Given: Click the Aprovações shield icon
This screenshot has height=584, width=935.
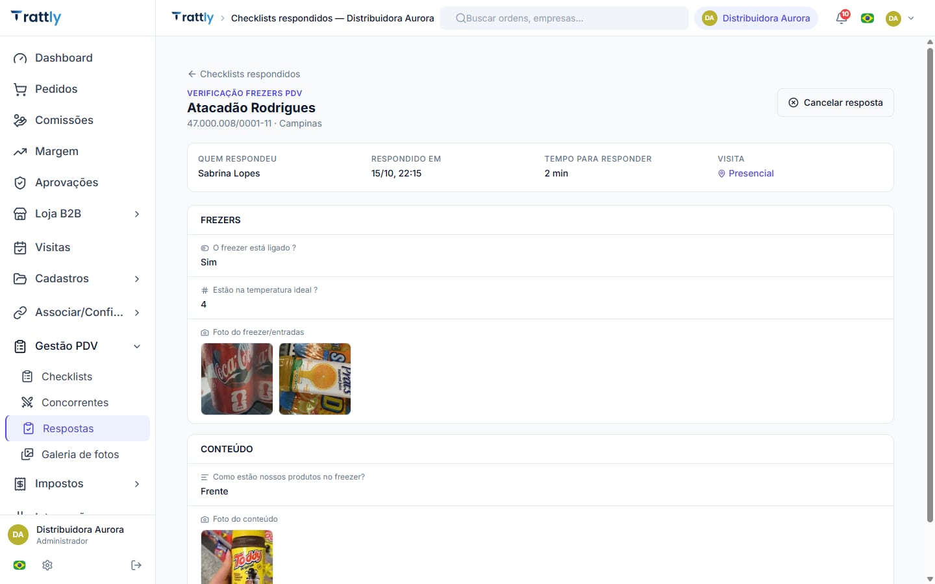Looking at the screenshot, I should point(20,183).
